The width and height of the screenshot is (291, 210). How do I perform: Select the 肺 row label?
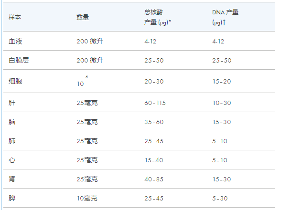click(x=12, y=141)
